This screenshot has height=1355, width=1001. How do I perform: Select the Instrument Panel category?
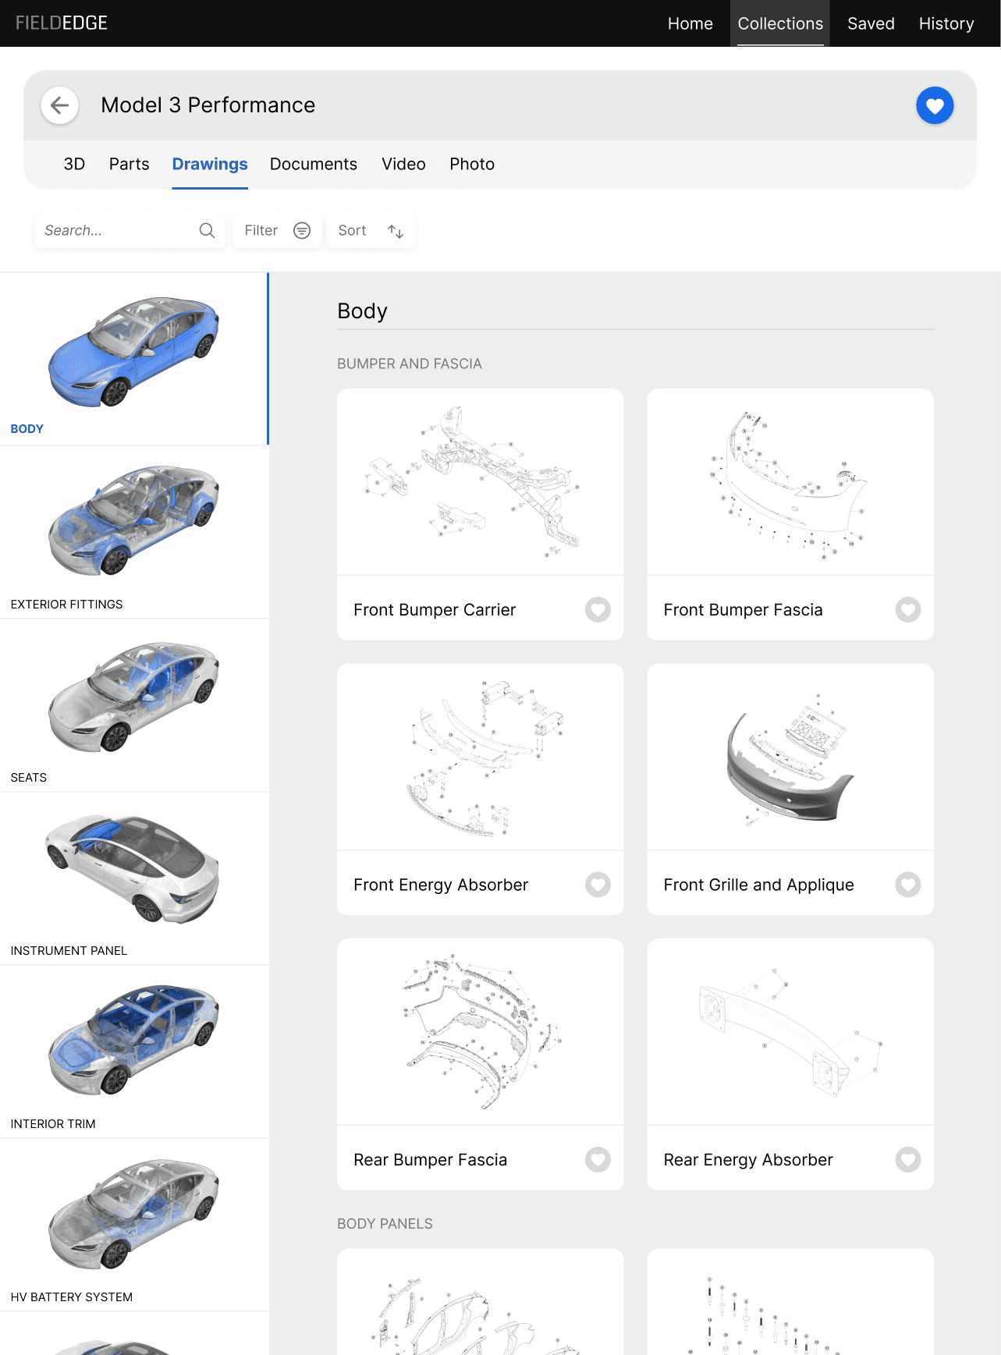click(x=134, y=878)
